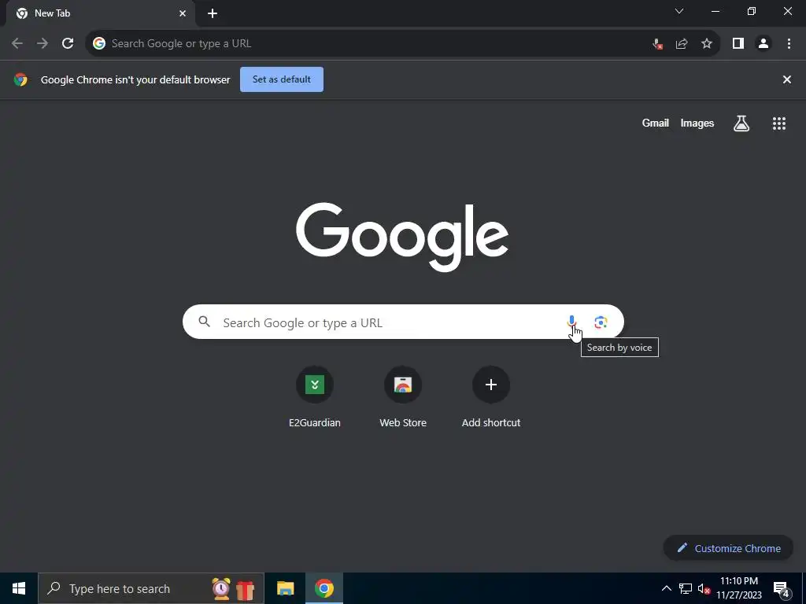Open the Web Store shortcut
806x604 pixels.
[403, 396]
